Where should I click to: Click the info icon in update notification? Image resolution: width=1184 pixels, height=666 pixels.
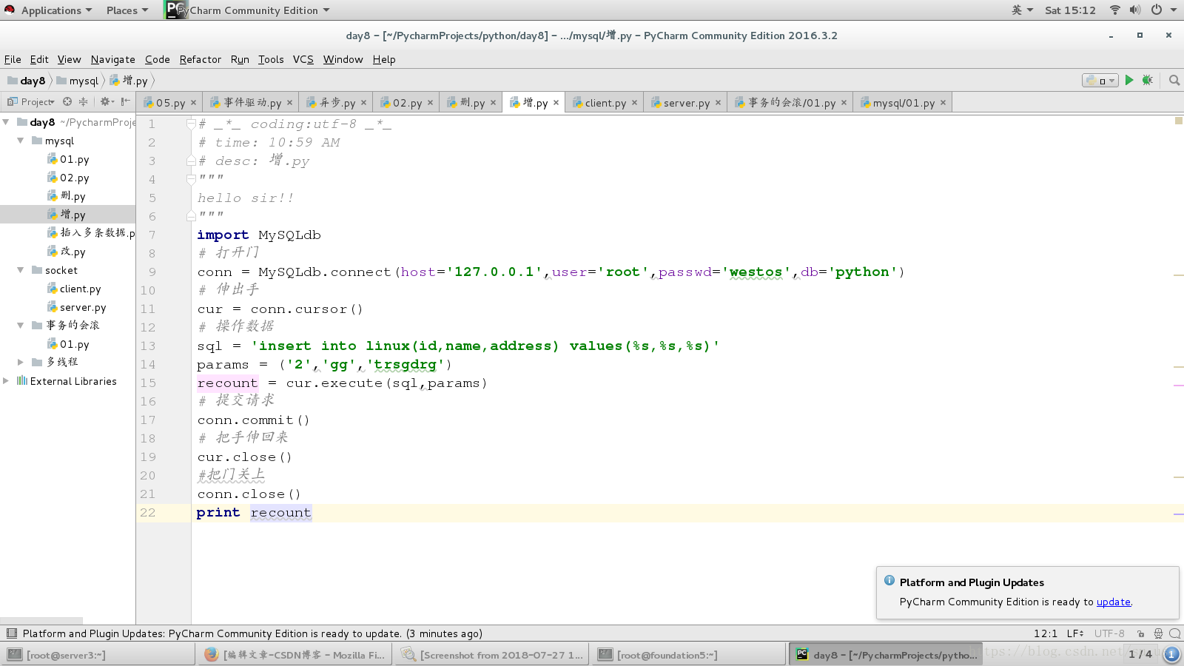click(889, 581)
